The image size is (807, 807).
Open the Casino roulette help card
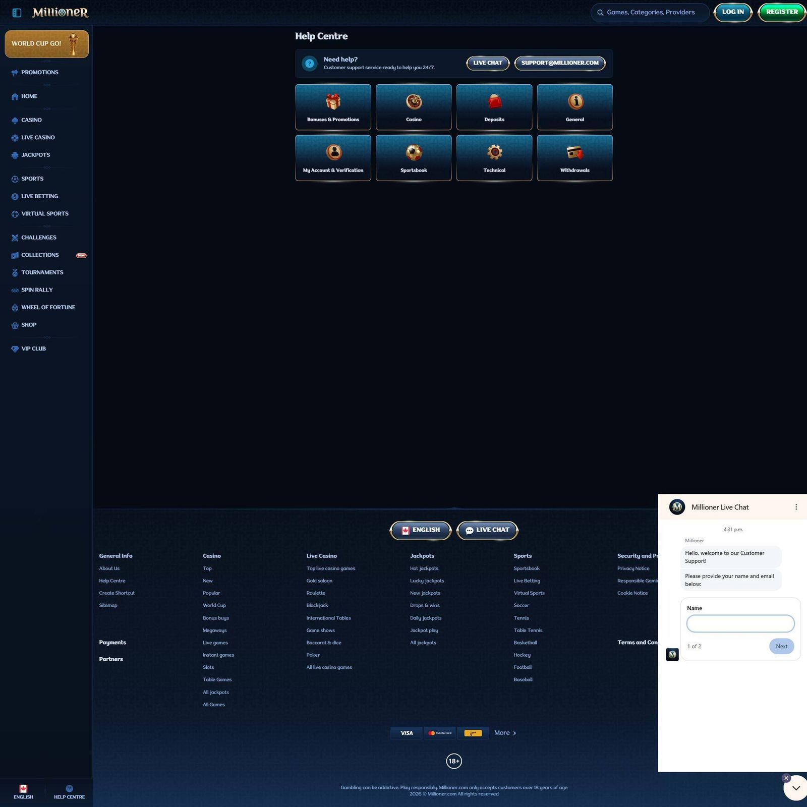[414, 107]
